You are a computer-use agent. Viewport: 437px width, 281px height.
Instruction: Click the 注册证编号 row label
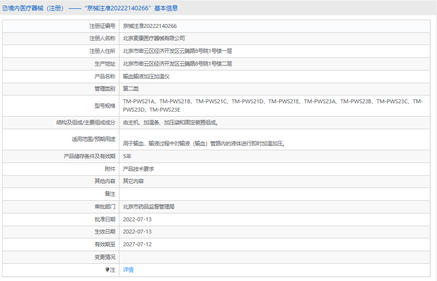(x=102, y=26)
